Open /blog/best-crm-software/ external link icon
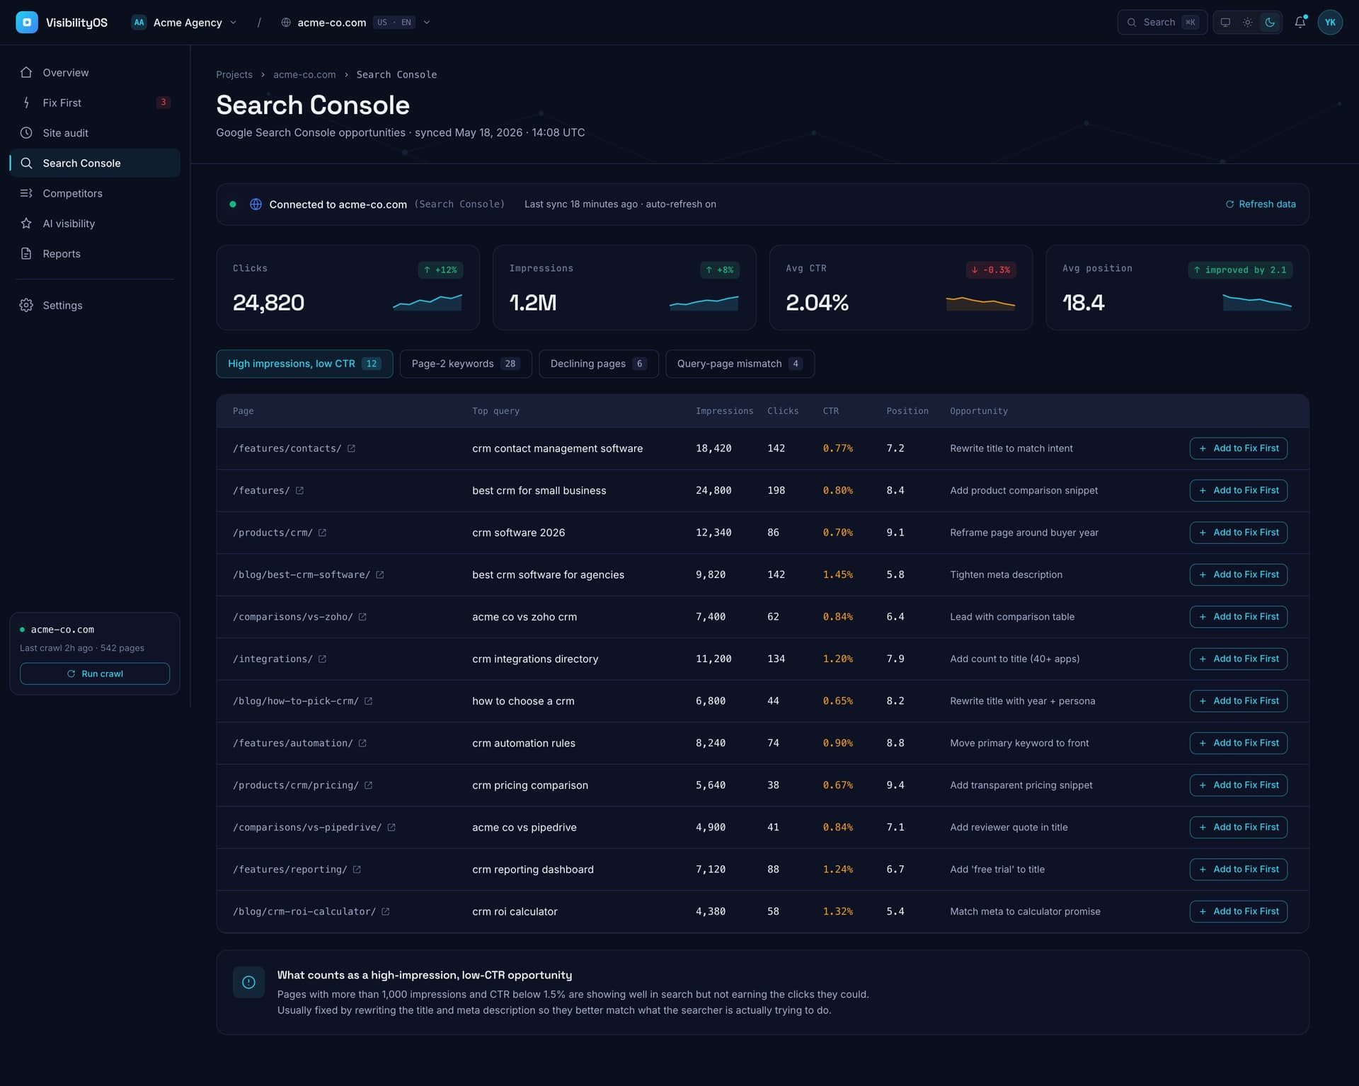1359x1086 pixels. pos(379,574)
